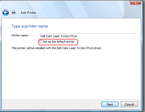Click the word "Dell" inside the name field

[43, 36]
